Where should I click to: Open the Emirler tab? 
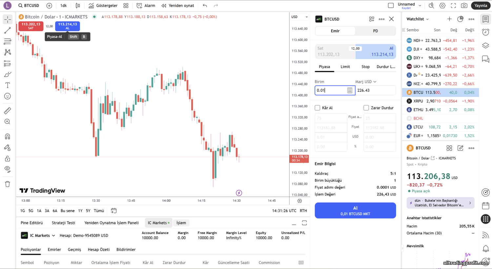[54, 250]
